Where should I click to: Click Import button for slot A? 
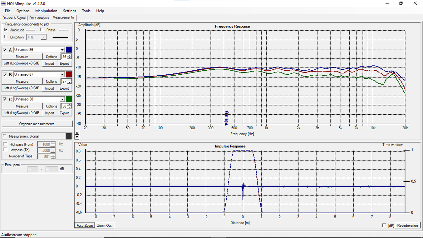coord(50,63)
